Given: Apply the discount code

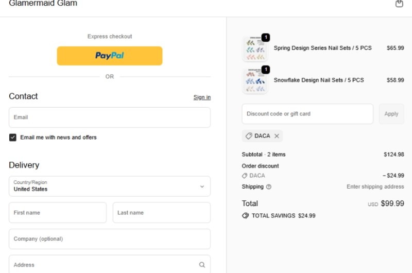Looking at the screenshot, I should click(391, 114).
